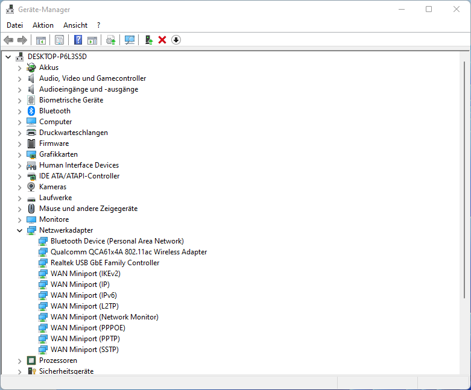The height and width of the screenshot is (390, 471).
Task: Click the red X uninstall device icon
Action: [x=162, y=40]
